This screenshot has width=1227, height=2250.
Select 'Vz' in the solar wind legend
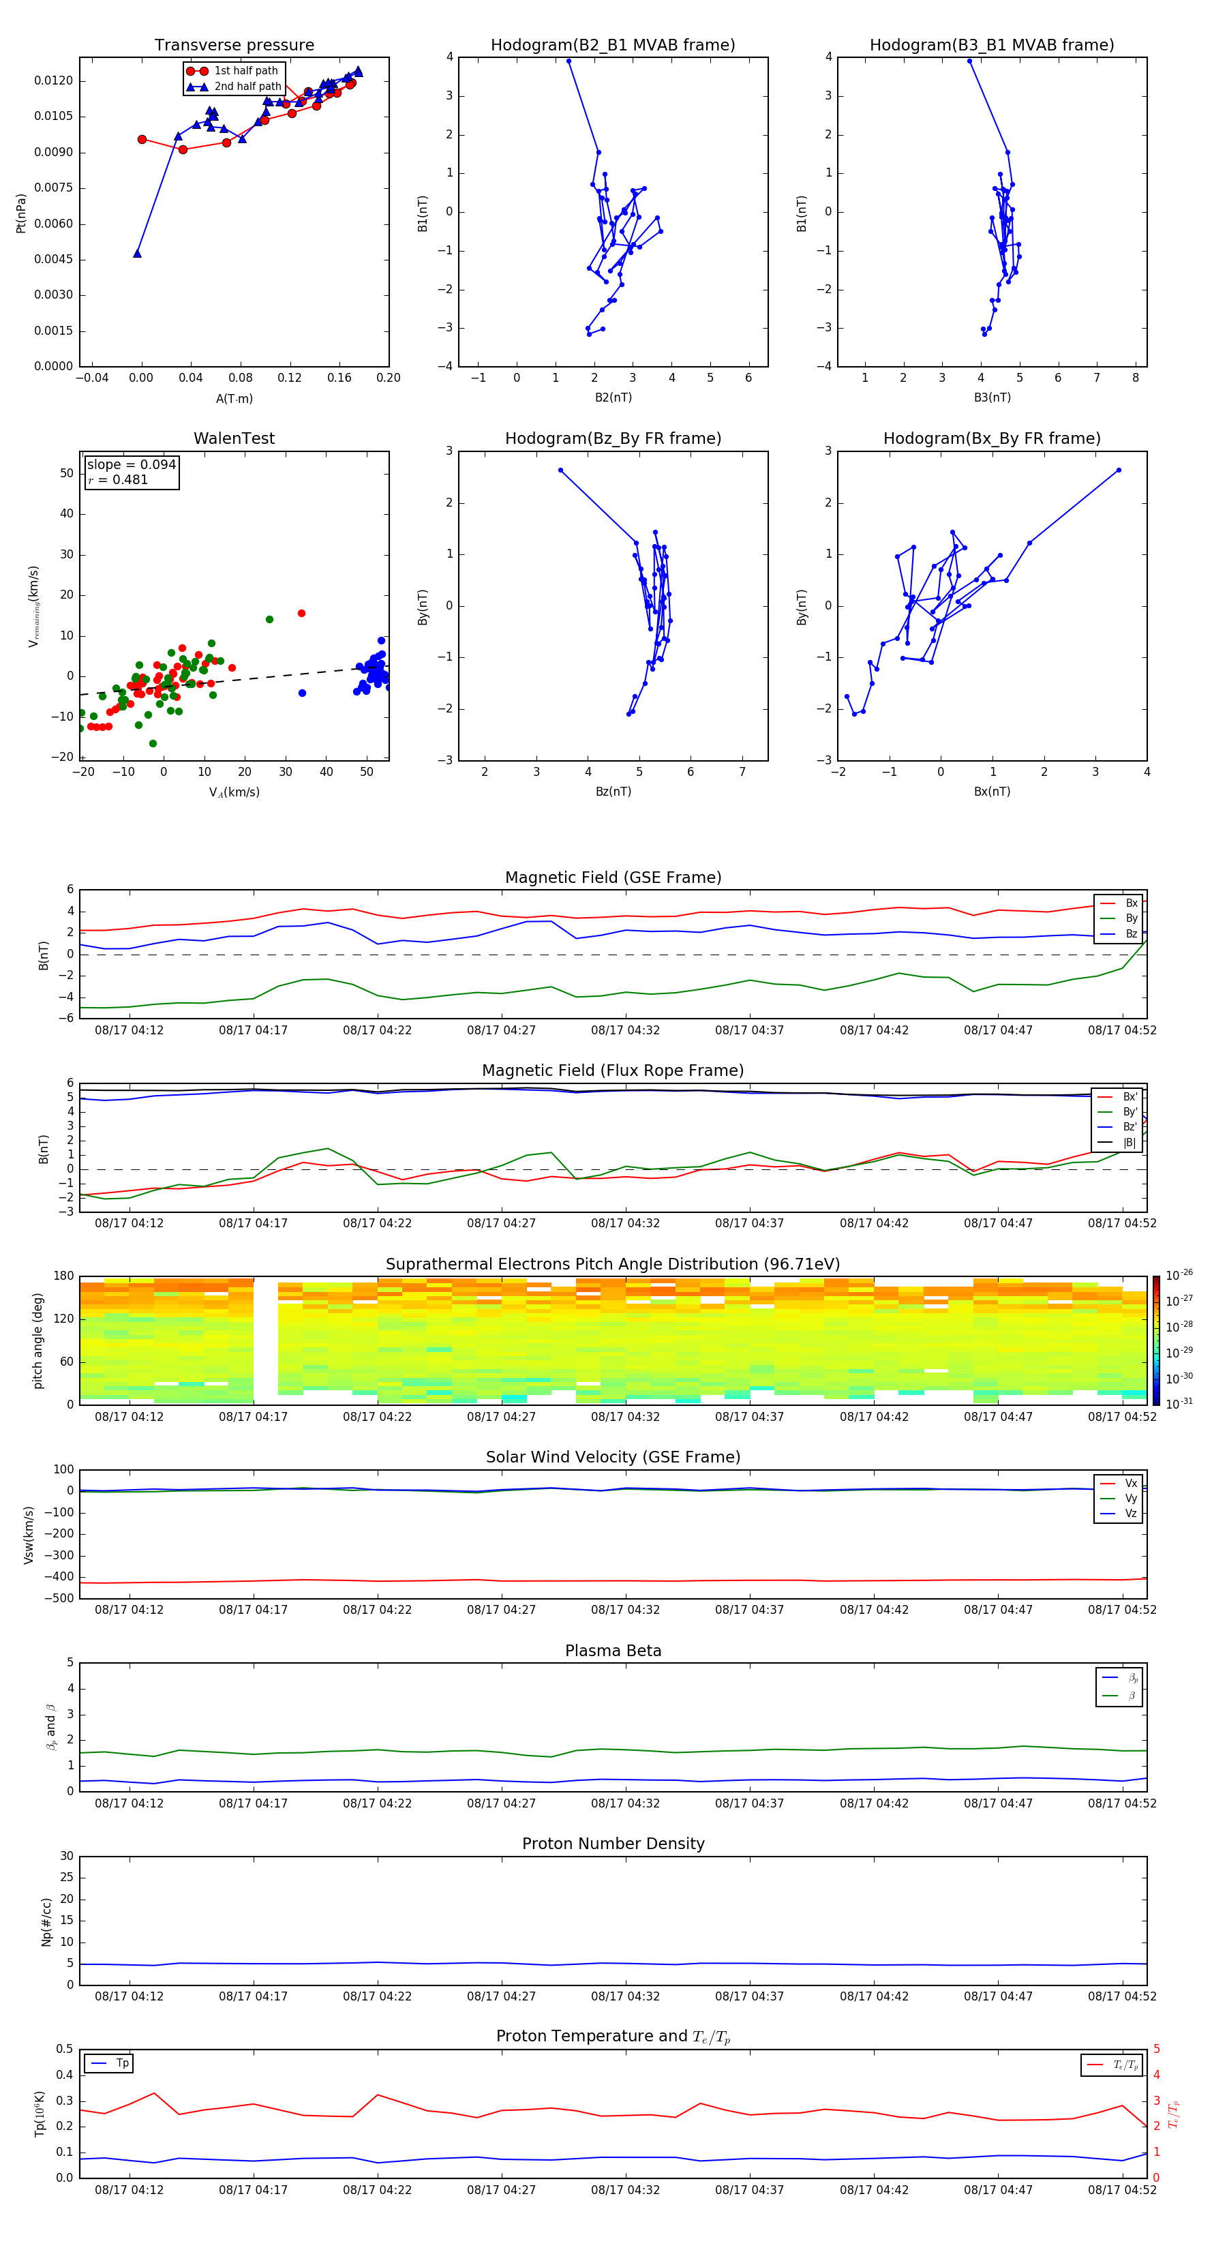[1119, 1514]
